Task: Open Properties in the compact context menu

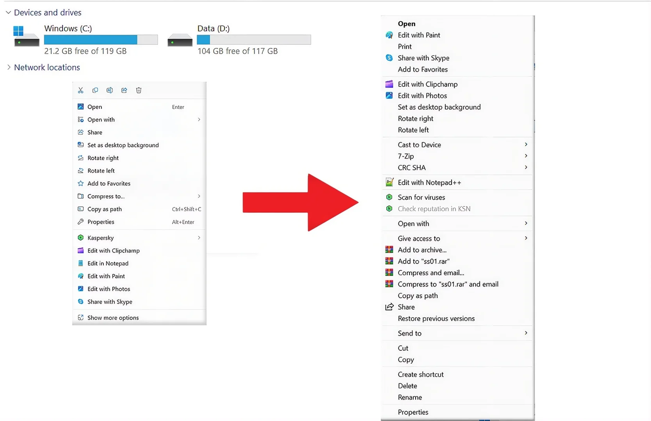Action: coord(139,222)
